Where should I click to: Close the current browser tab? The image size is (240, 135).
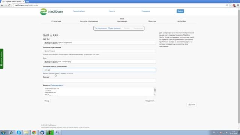(x=23, y=1)
